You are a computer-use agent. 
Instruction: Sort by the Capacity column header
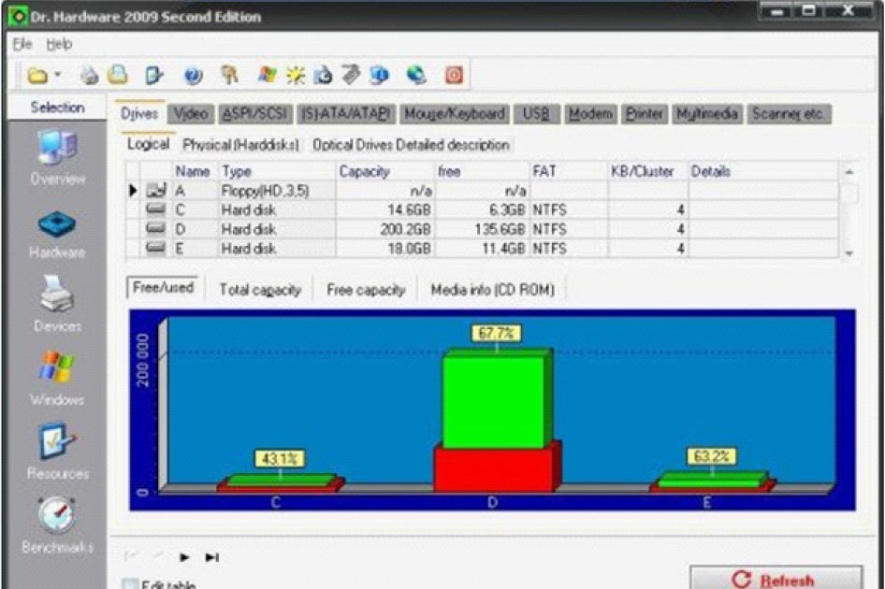pos(385,171)
